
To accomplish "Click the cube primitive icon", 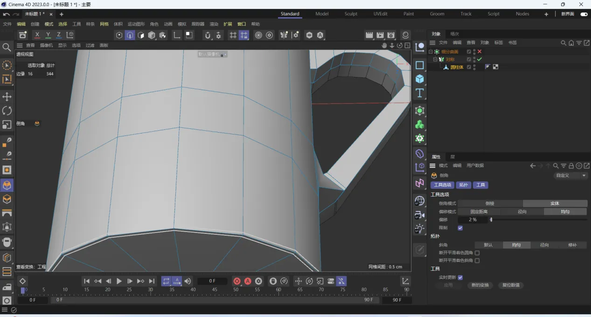I will [420, 79].
